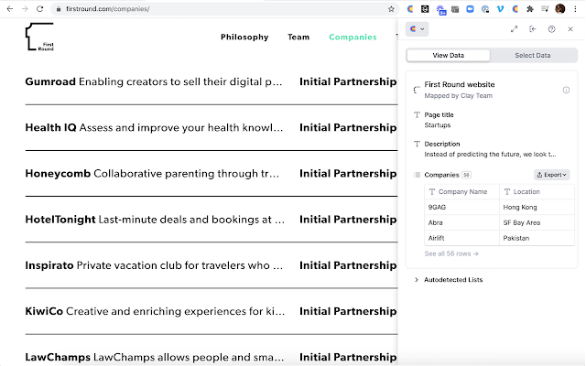Click the second Clay icon near the puzzle piece
Image resolution: width=586 pixels, height=366 pixels.
515,9
